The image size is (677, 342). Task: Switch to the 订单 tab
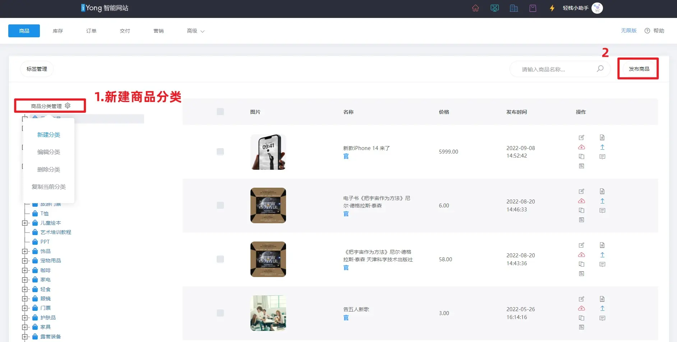(91, 31)
